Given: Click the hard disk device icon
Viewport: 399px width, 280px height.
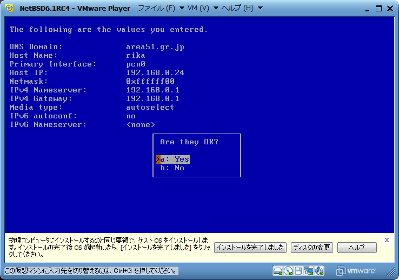Looking at the screenshot, I should point(278,271).
